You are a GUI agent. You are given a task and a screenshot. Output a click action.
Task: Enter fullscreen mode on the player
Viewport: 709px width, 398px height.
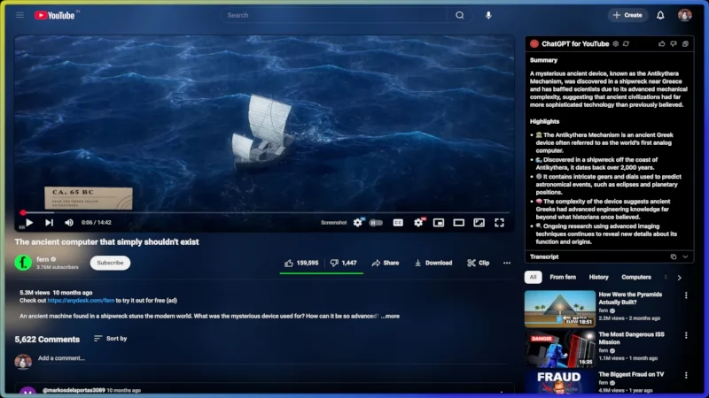[x=500, y=223]
